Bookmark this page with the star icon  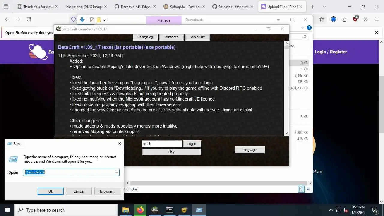(322, 19)
